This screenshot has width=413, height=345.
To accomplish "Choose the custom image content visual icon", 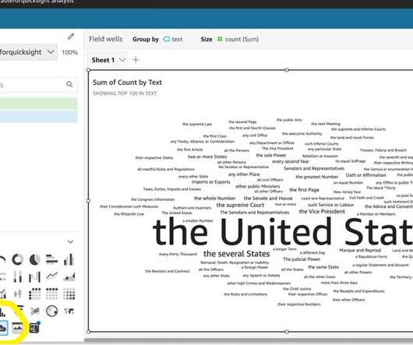I will coord(18,328).
